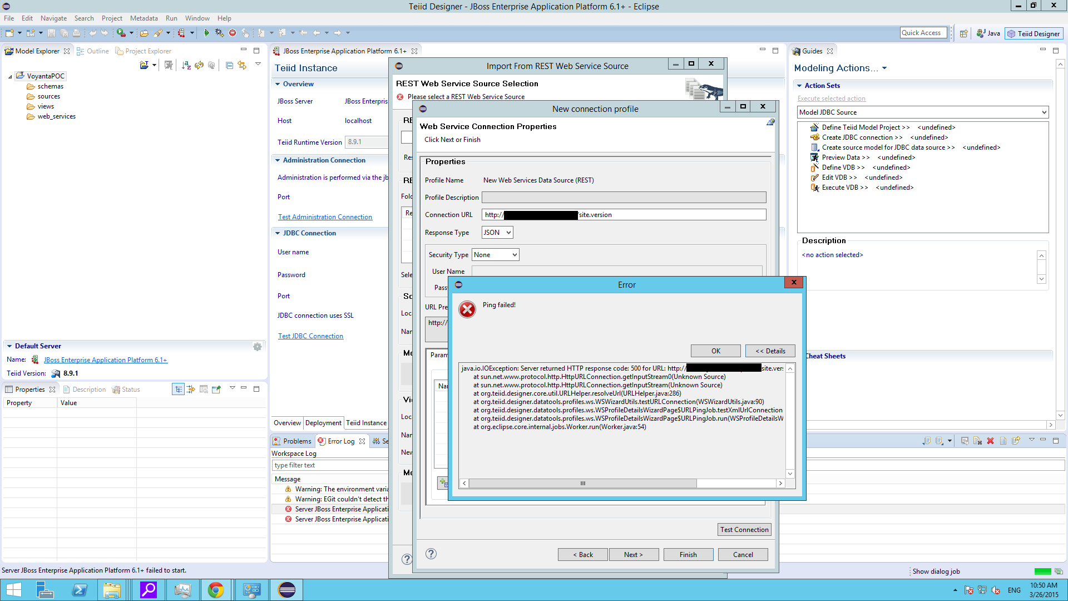Image resolution: width=1068 pixels, height=601 pixels.
Task: Click horizontal scrollbar in error details box
Action: (583, 484)
